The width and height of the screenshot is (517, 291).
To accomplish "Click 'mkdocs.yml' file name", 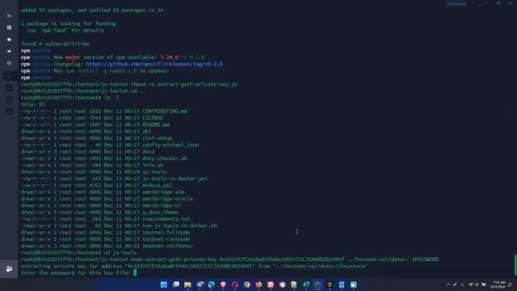I will 157,185.
